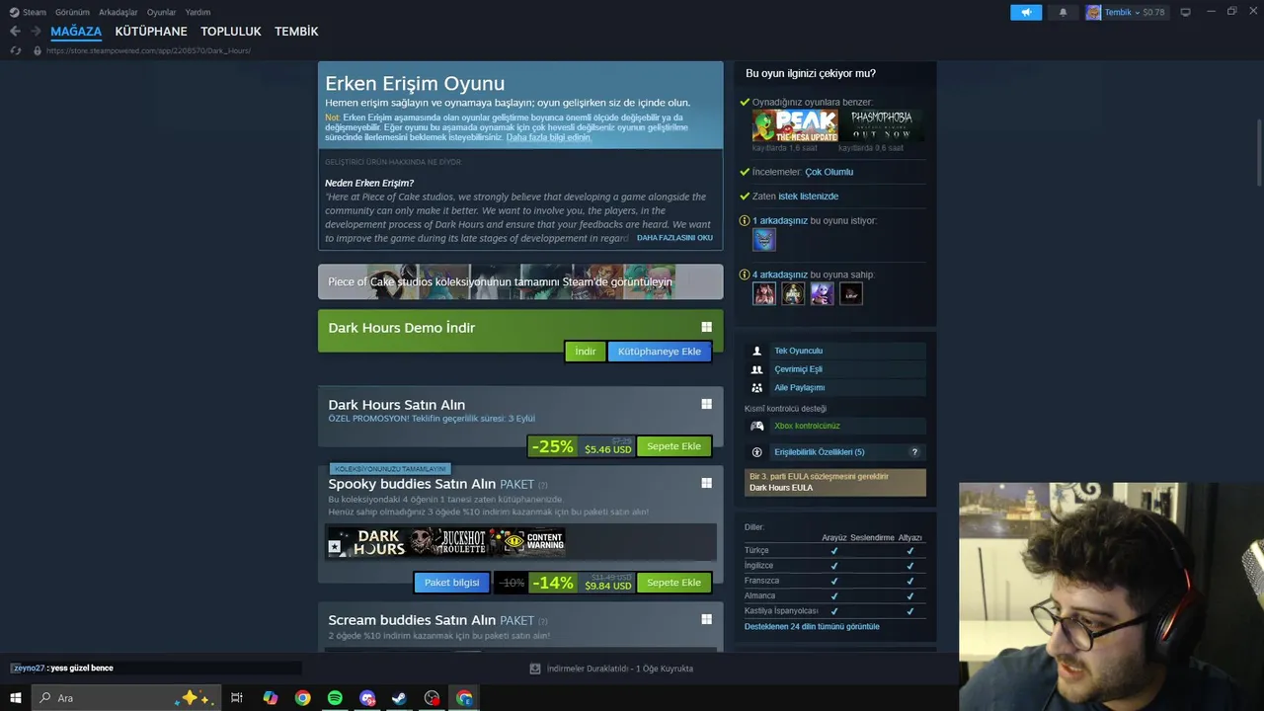The image size is (1264, 711).
Task: Reload the store page
Action: point(15,50)
